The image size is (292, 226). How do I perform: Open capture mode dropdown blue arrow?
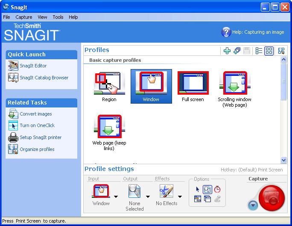click(253, 205)
